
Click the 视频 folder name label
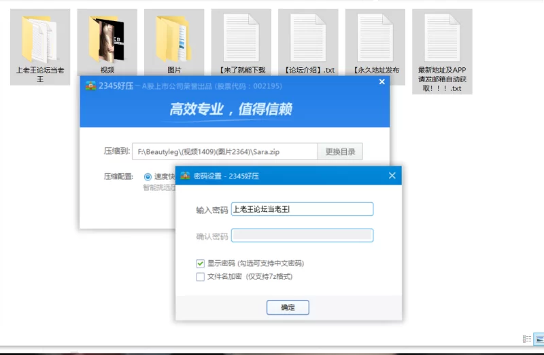107,71
